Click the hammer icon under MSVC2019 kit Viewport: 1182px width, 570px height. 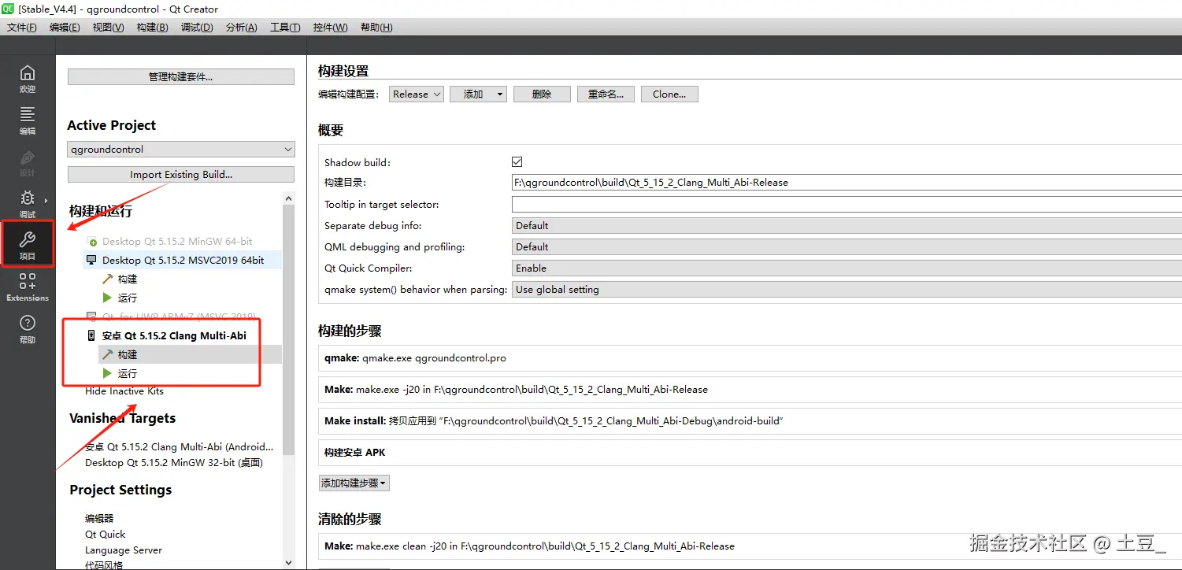tap(108, 279)
